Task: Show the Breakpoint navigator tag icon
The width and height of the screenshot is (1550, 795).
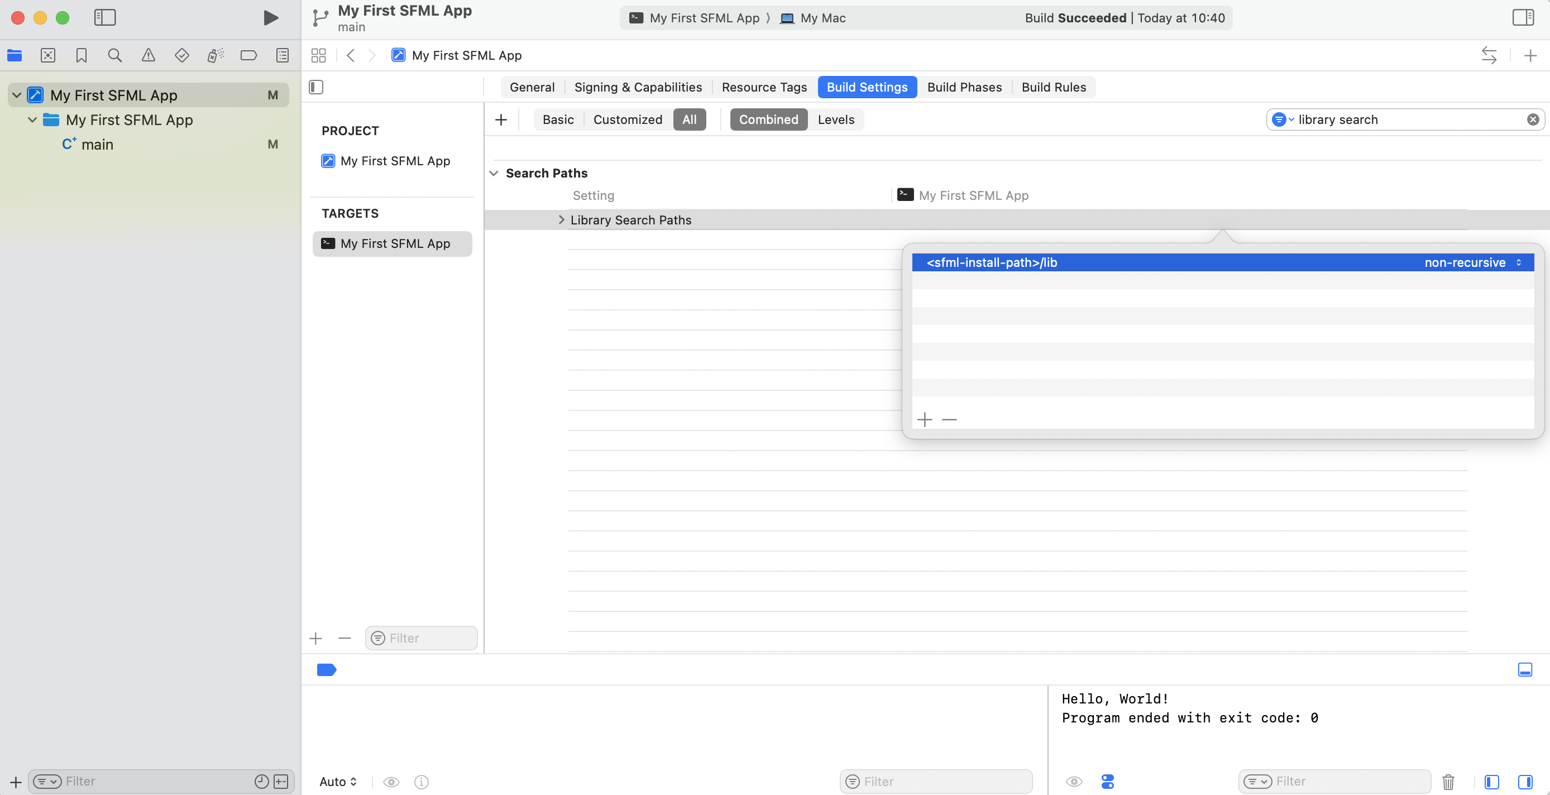Action: click(x=248, y=55)
